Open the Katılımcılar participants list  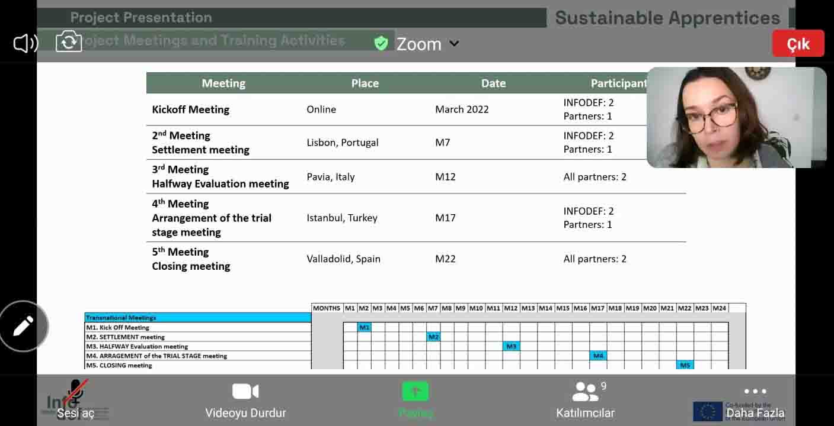pyautogui.click(x=585, y=399)
